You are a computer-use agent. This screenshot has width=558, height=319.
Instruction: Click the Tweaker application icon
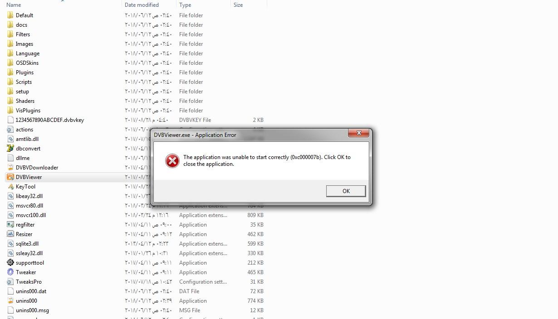pos(10,272)
